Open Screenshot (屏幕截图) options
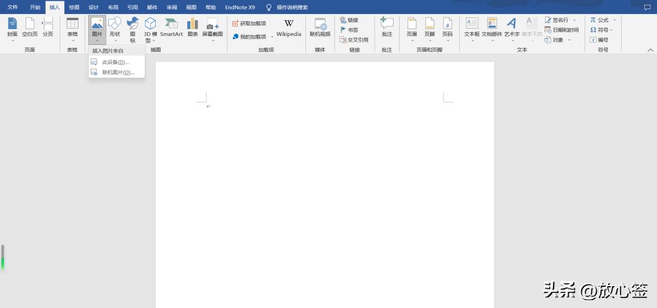Screen dimensions: 657x308 point(212,29)
